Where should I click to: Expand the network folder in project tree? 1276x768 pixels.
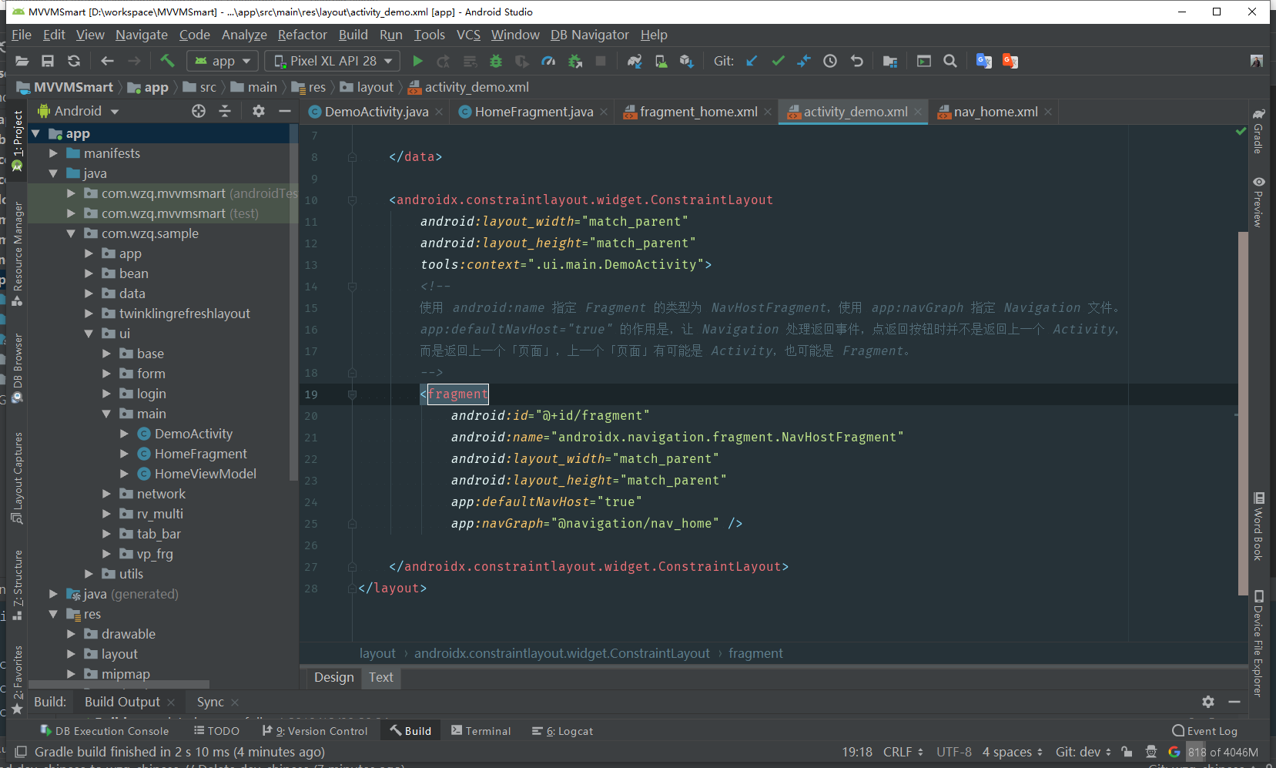pos(107,494)
